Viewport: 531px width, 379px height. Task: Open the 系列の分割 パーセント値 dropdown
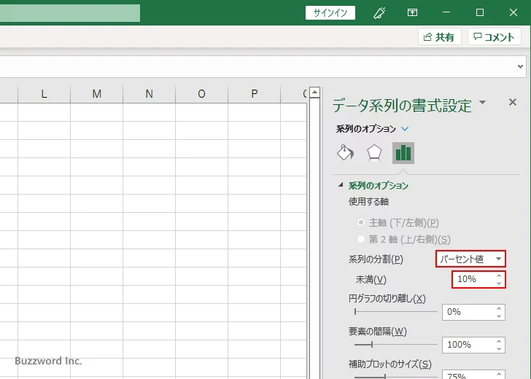pos(470,259)
